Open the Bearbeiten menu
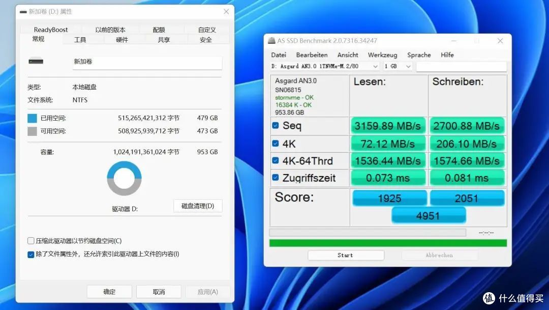Image resolution: width=549 pixels, height=310 pixels. [312, 55]
